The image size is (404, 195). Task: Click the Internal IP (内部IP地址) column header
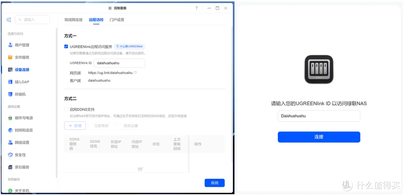click(137, 144)
